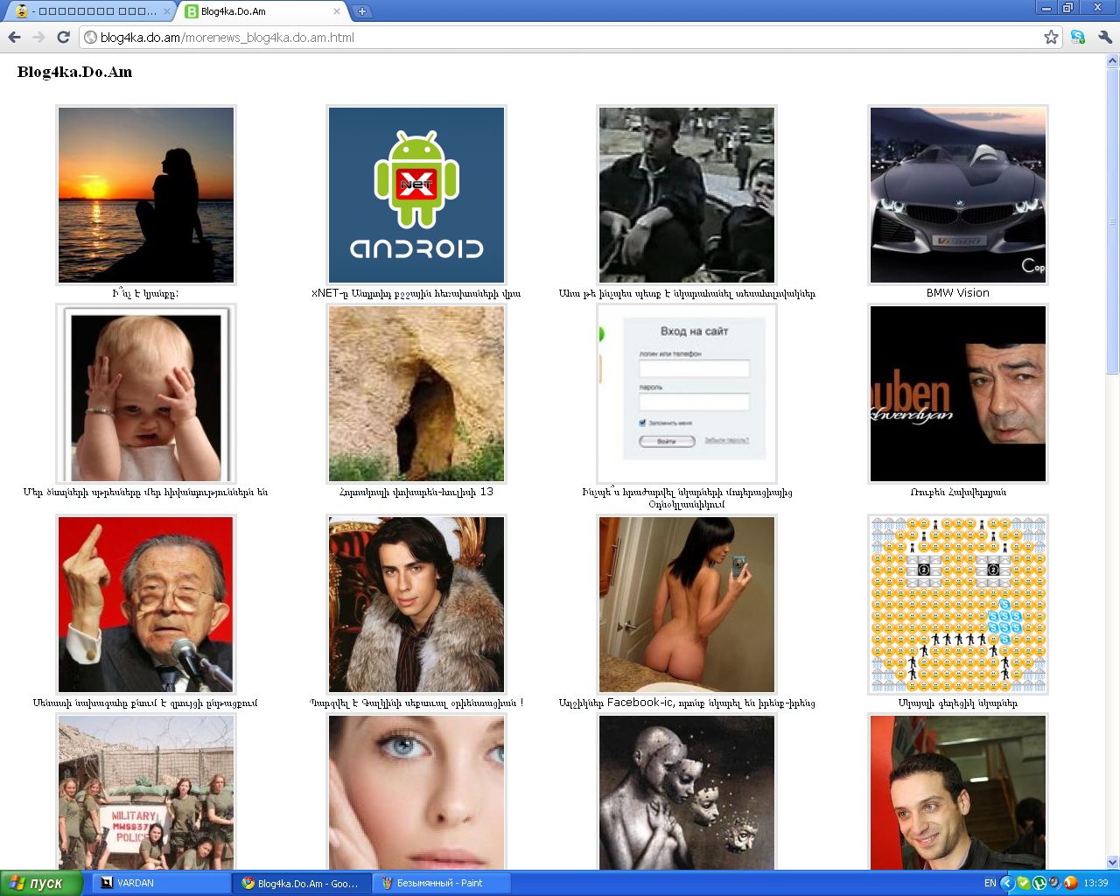This screenshot has width=1120, height=896.
Task: Bookmark this page with the star icon
Action: click(1051, 37)
